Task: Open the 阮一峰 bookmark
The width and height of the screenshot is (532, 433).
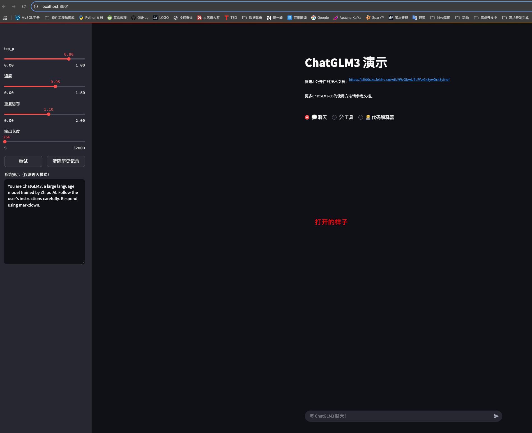Action: coord(275,18)
